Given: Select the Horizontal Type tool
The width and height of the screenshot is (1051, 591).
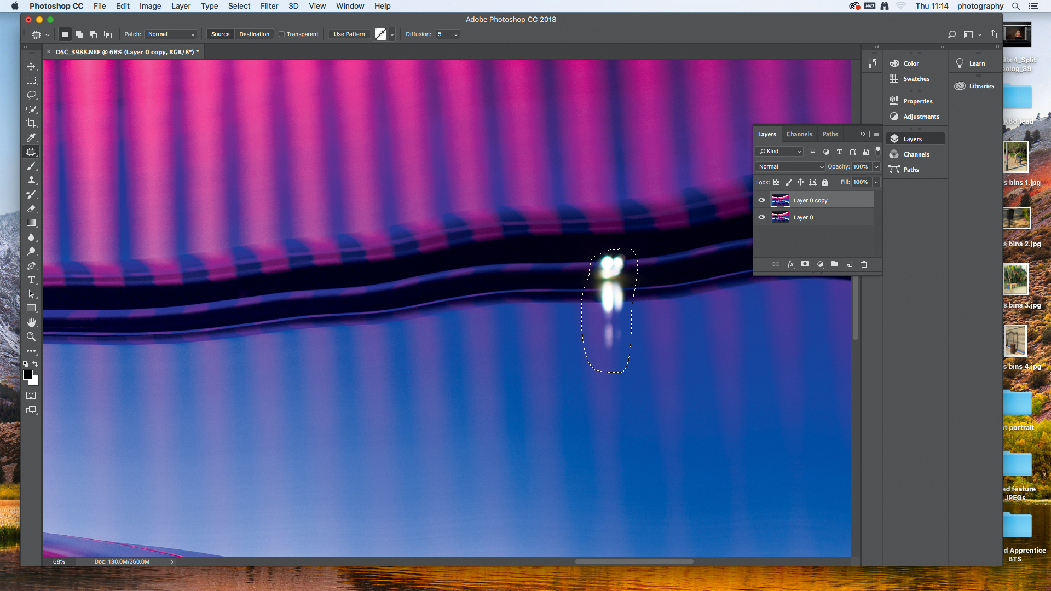Looking at the screenshot, I should click(x=31, y=280).
